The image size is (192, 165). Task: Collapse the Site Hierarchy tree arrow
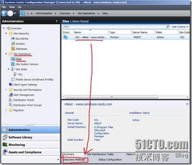6,33
